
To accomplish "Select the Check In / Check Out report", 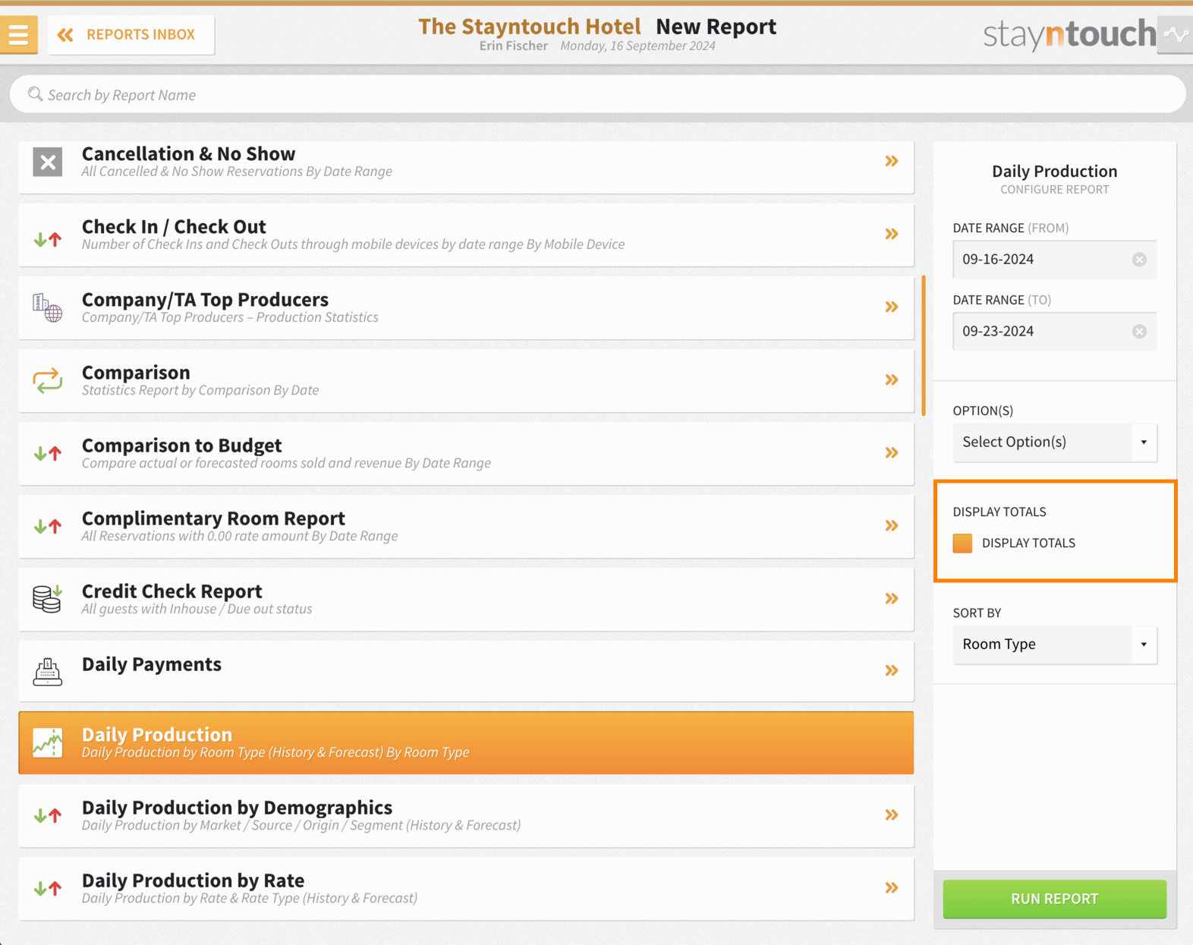I will 466,235.
